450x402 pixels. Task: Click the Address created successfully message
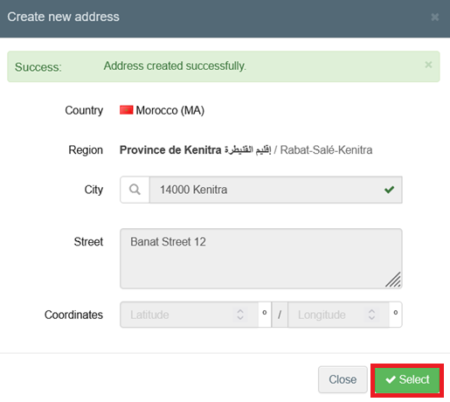175,66
